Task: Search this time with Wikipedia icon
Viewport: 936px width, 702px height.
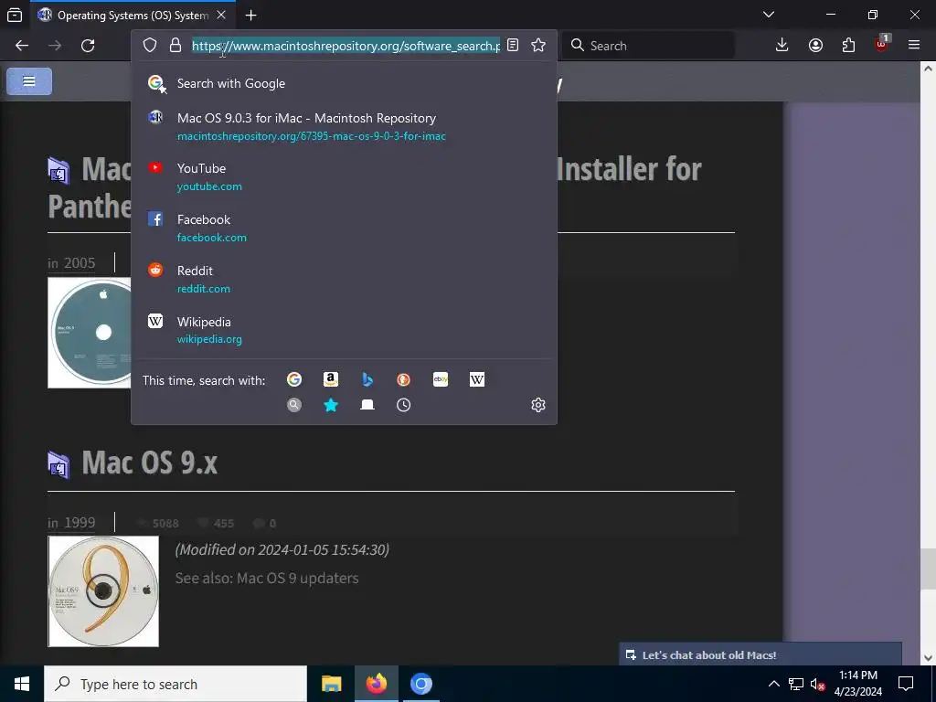Action: 477,379
